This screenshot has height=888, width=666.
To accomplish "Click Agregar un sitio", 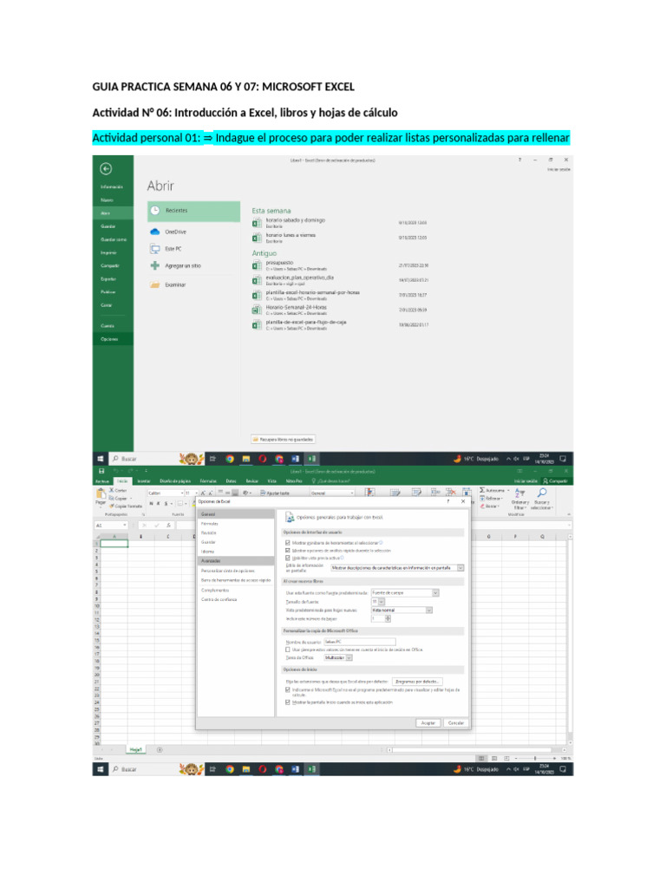I will (175, 265).
